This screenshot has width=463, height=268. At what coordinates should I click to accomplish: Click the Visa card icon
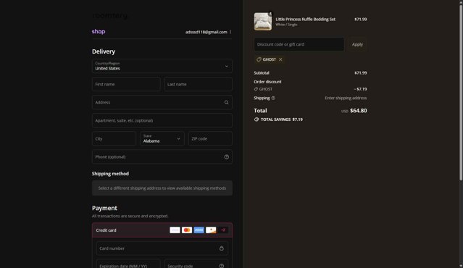tap(175, 230)
